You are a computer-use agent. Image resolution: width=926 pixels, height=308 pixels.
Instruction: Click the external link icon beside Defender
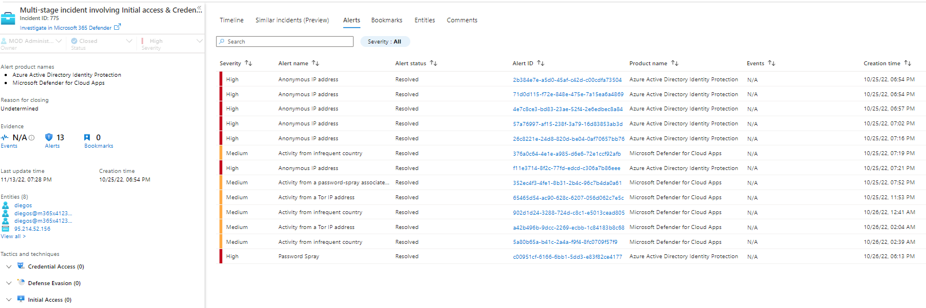pos(117,27)
